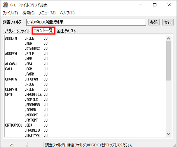Focus the 調査フォルダ path input field

[x=86, y=22]
